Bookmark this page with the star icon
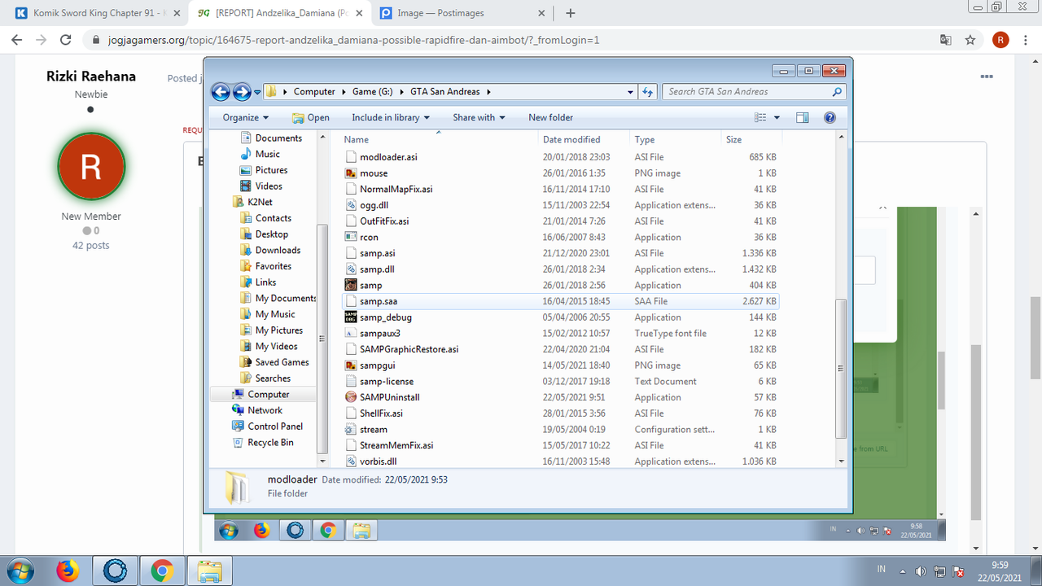This screenshot has width=1042, height=586. [970, 40]
